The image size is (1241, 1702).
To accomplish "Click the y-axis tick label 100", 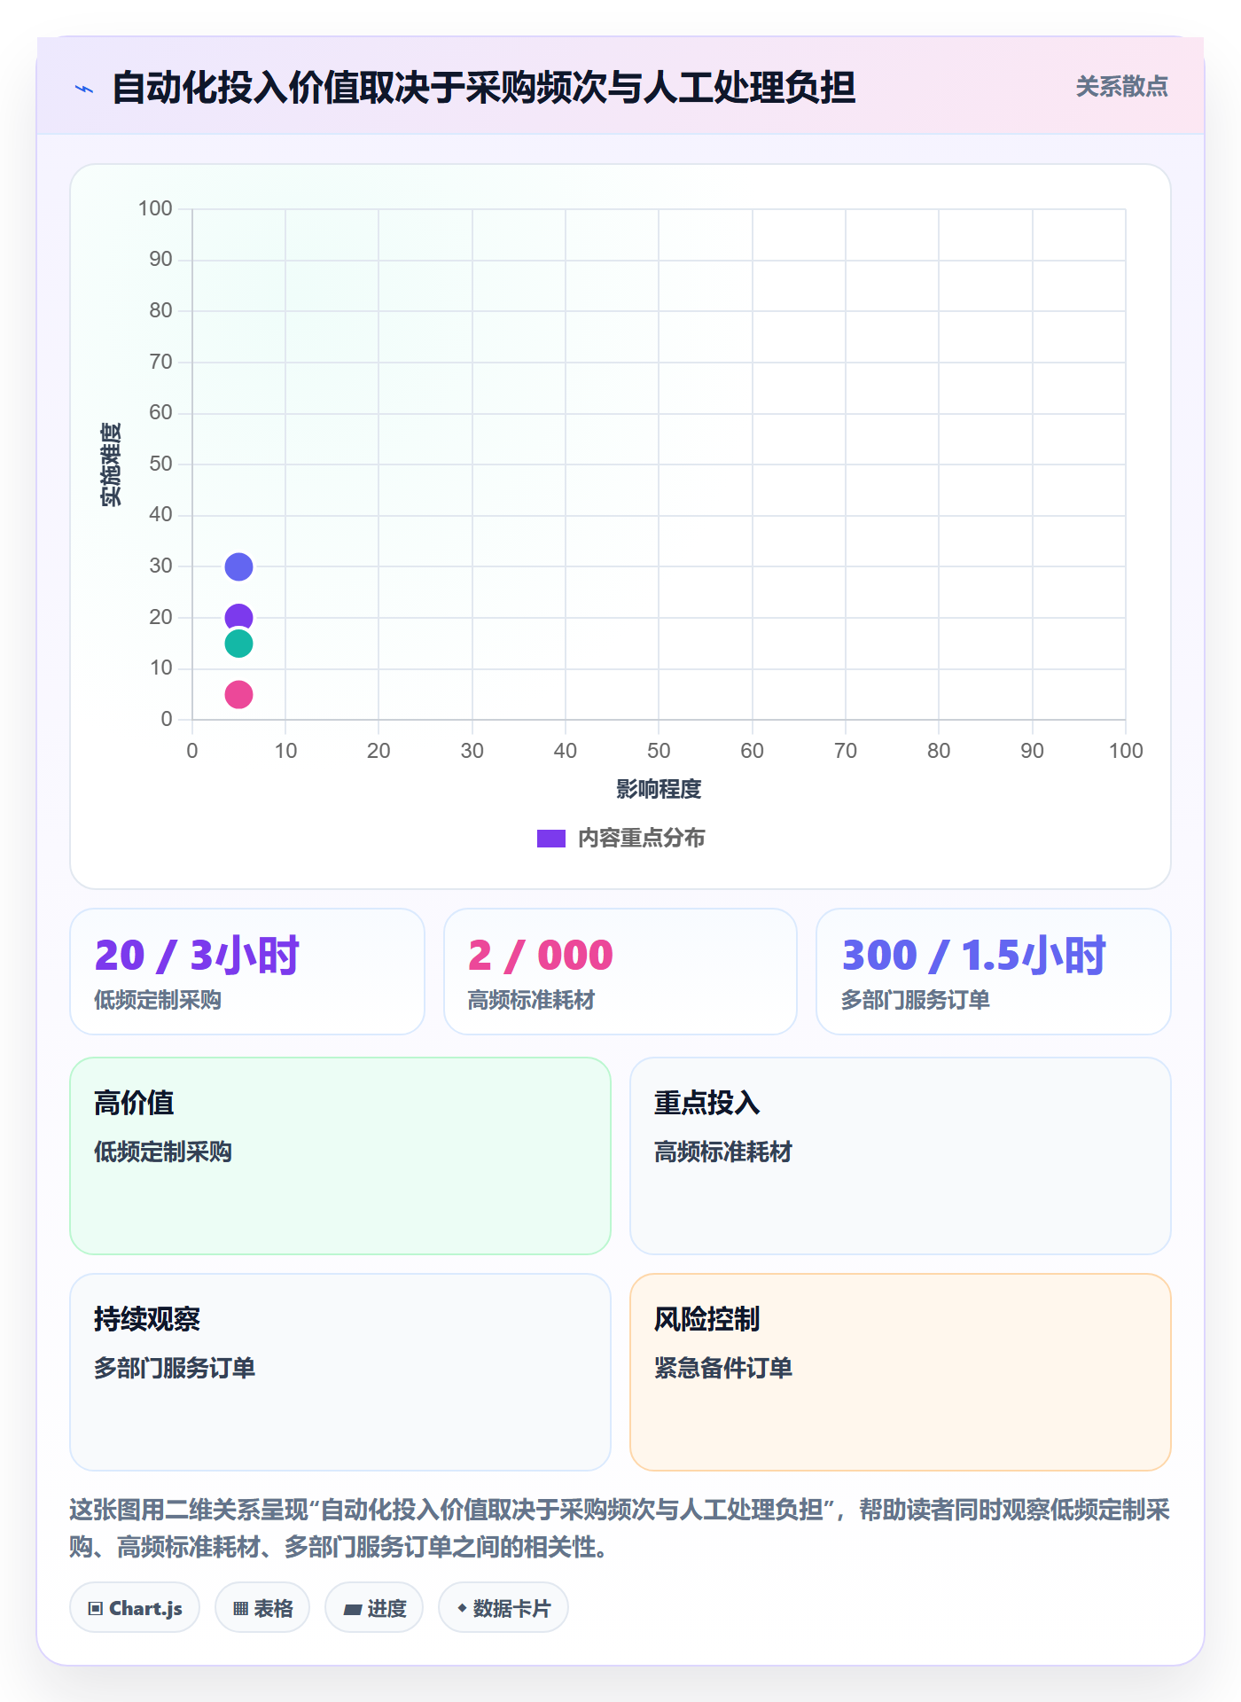I will click(155, 208).
